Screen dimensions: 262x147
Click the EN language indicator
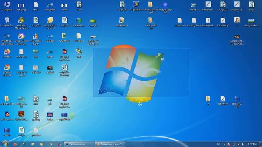[x=219, y=144]
